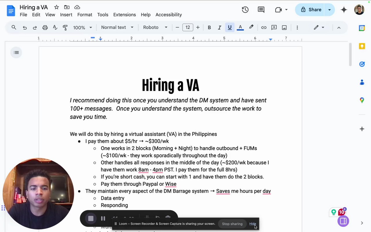
Task: Click the Search menus magnifier icon
Action: pyautogui.click(x=14, y=27)
